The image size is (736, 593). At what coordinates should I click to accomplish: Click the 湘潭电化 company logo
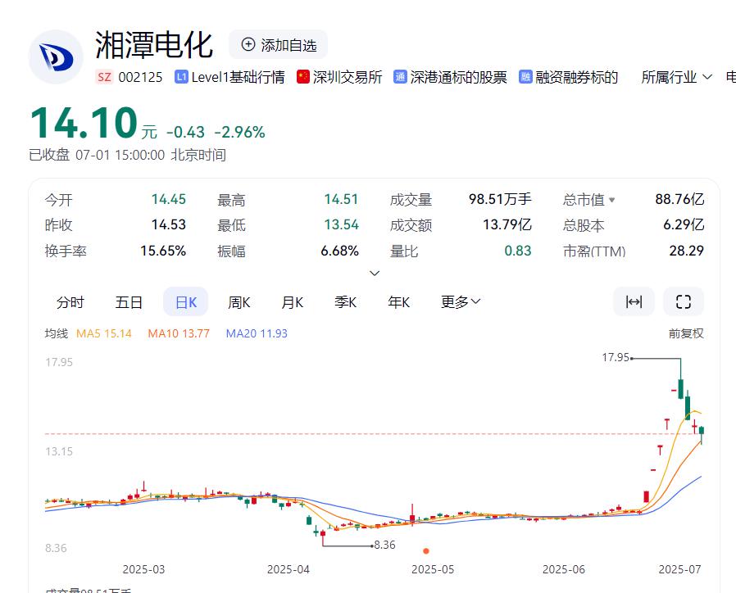pos(56,57)
